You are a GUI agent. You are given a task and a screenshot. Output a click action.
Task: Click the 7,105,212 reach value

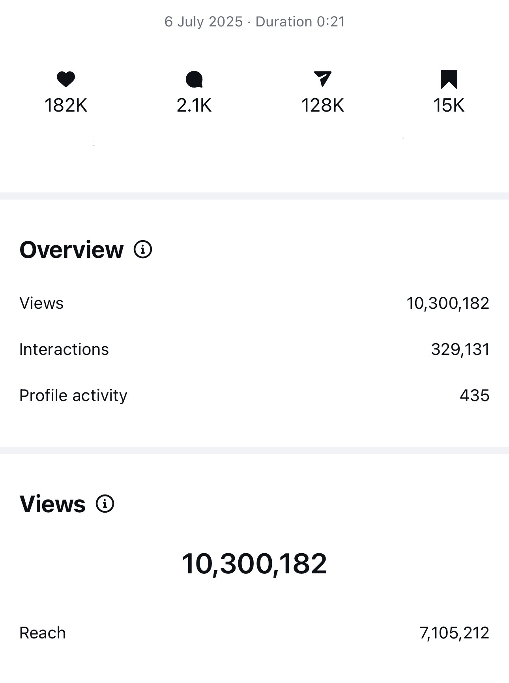coord(454,633)
